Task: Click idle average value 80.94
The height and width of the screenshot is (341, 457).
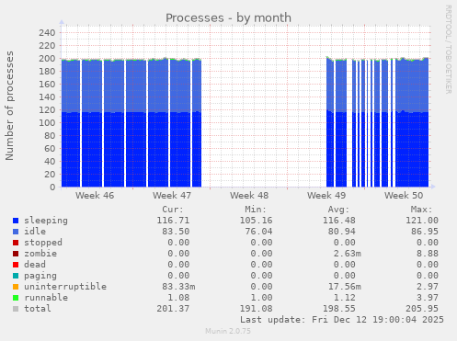Action: point(342,232)
